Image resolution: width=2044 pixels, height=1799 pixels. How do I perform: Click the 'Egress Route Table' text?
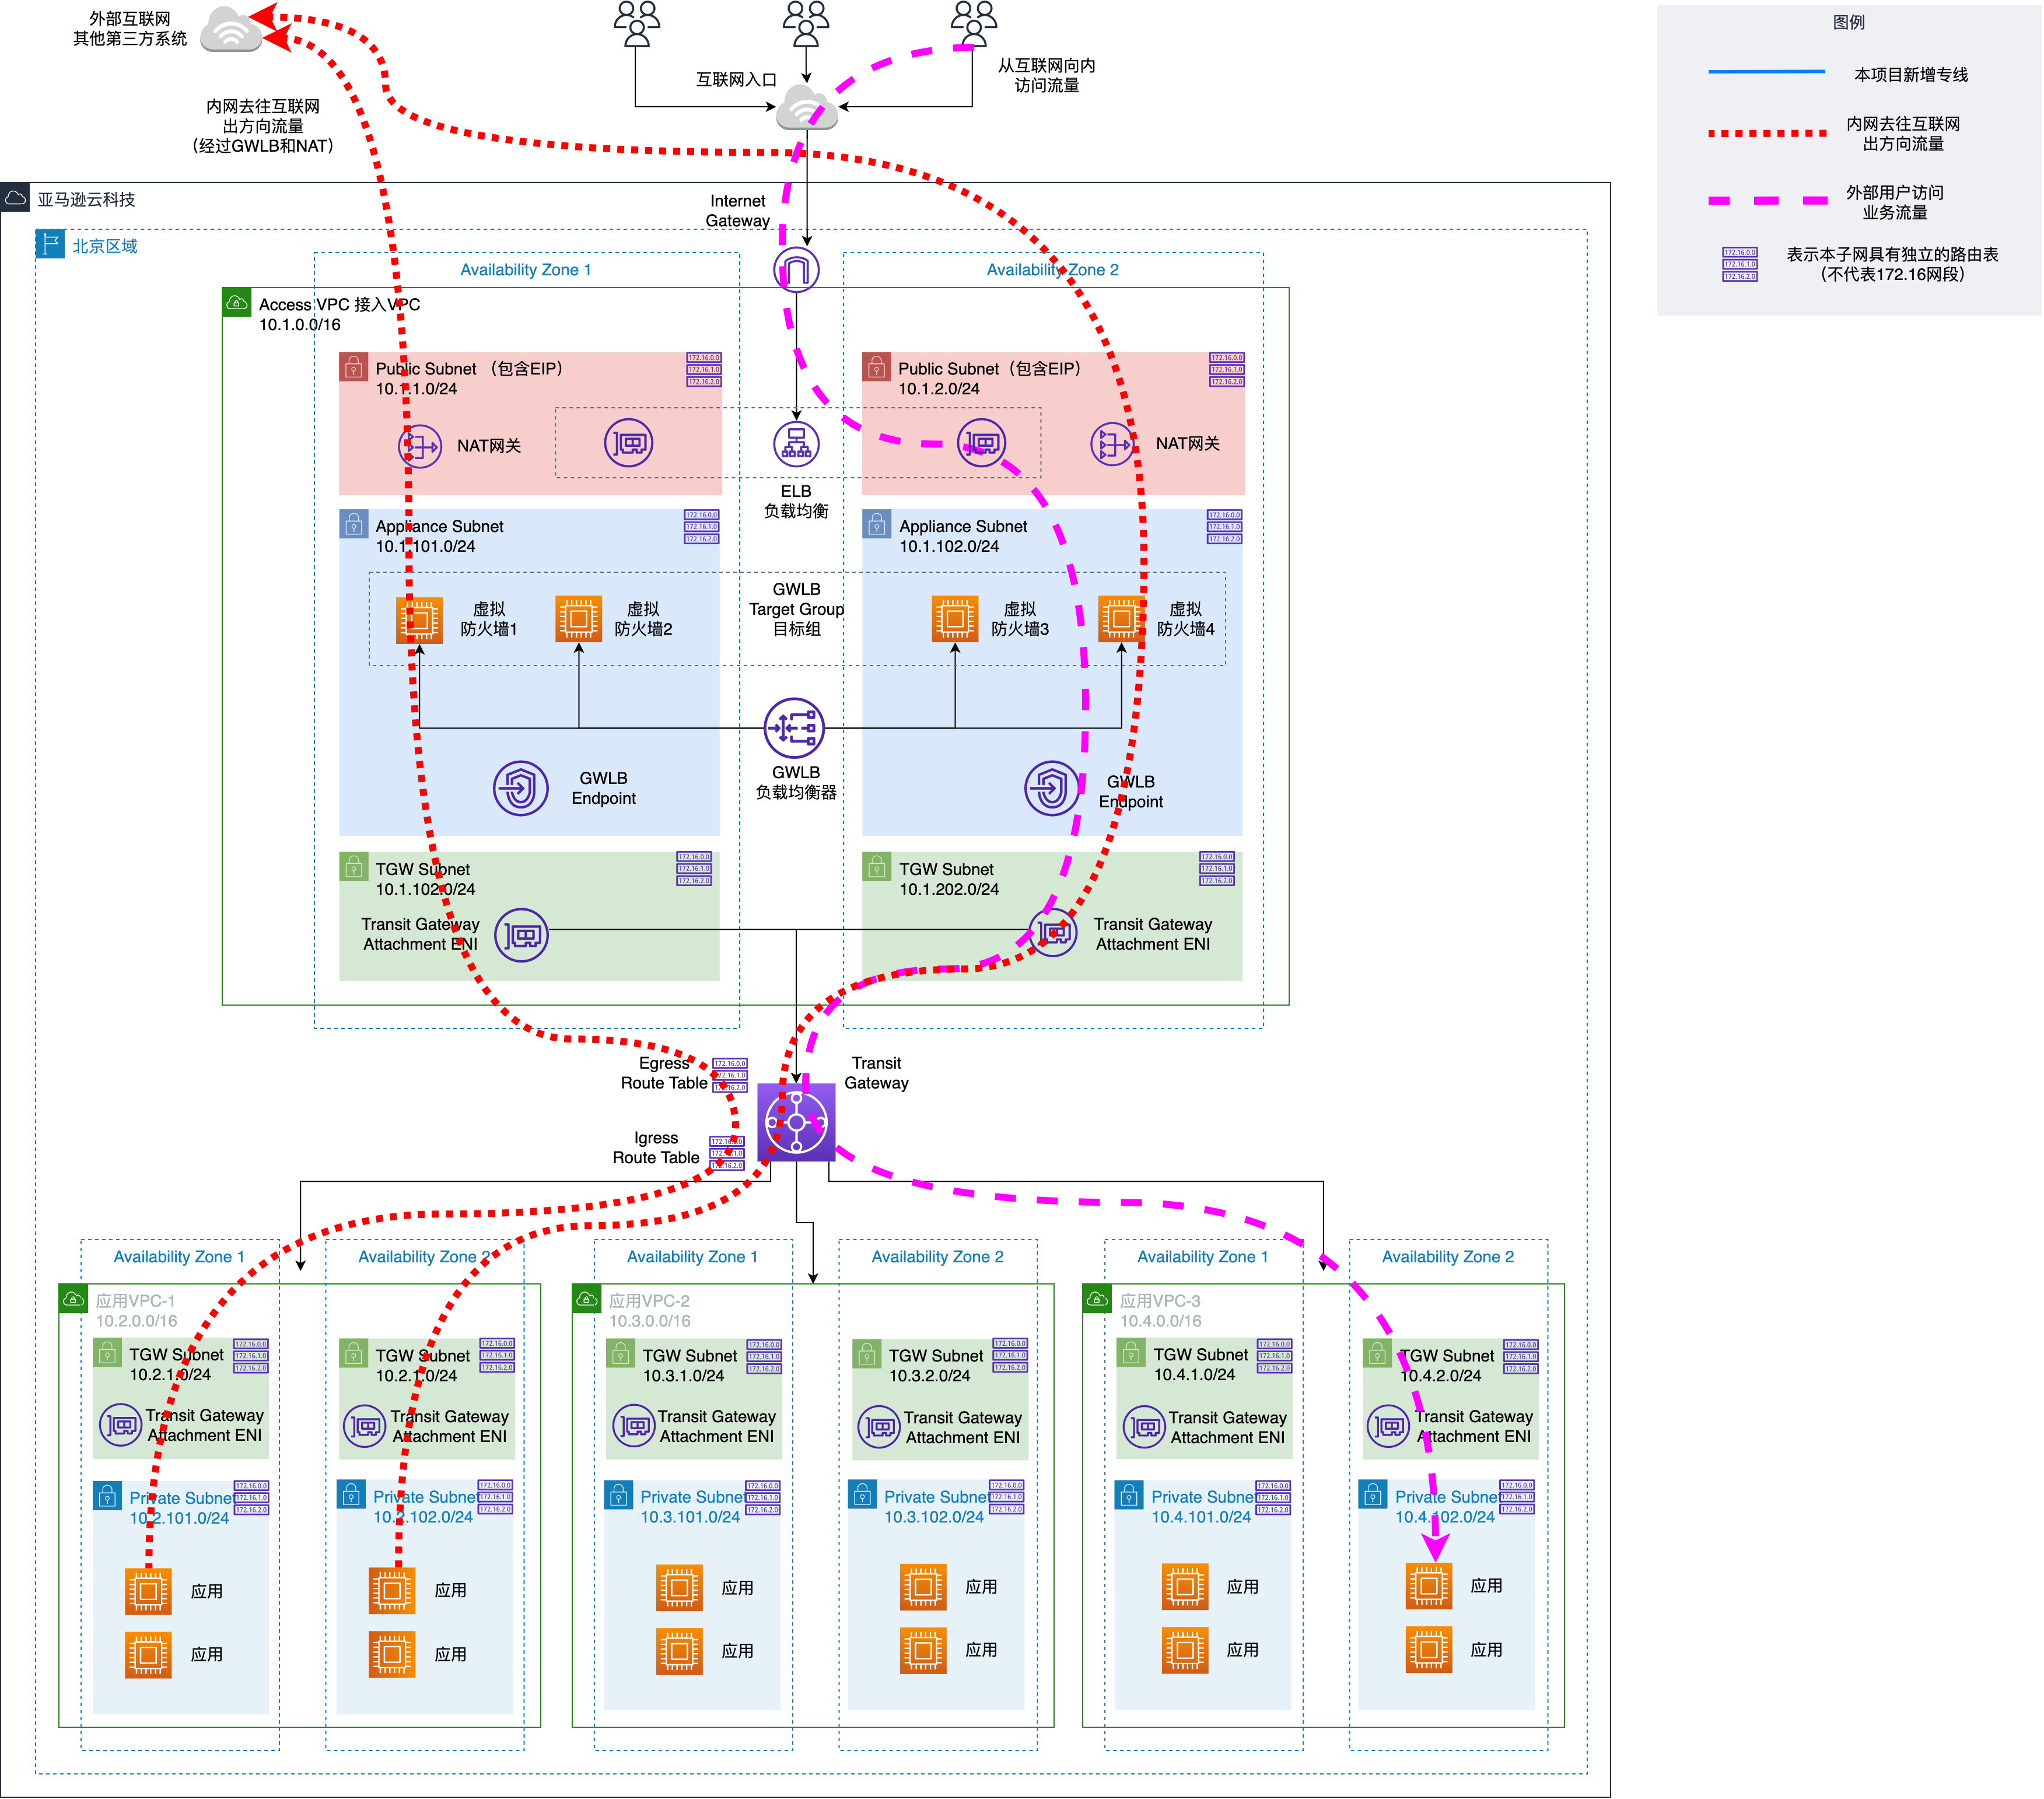[664, 1072]
